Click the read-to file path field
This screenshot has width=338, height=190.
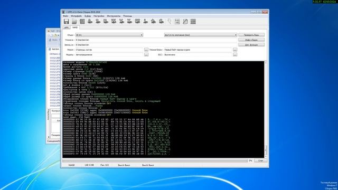pyautogui.click(x=156, y=40)
